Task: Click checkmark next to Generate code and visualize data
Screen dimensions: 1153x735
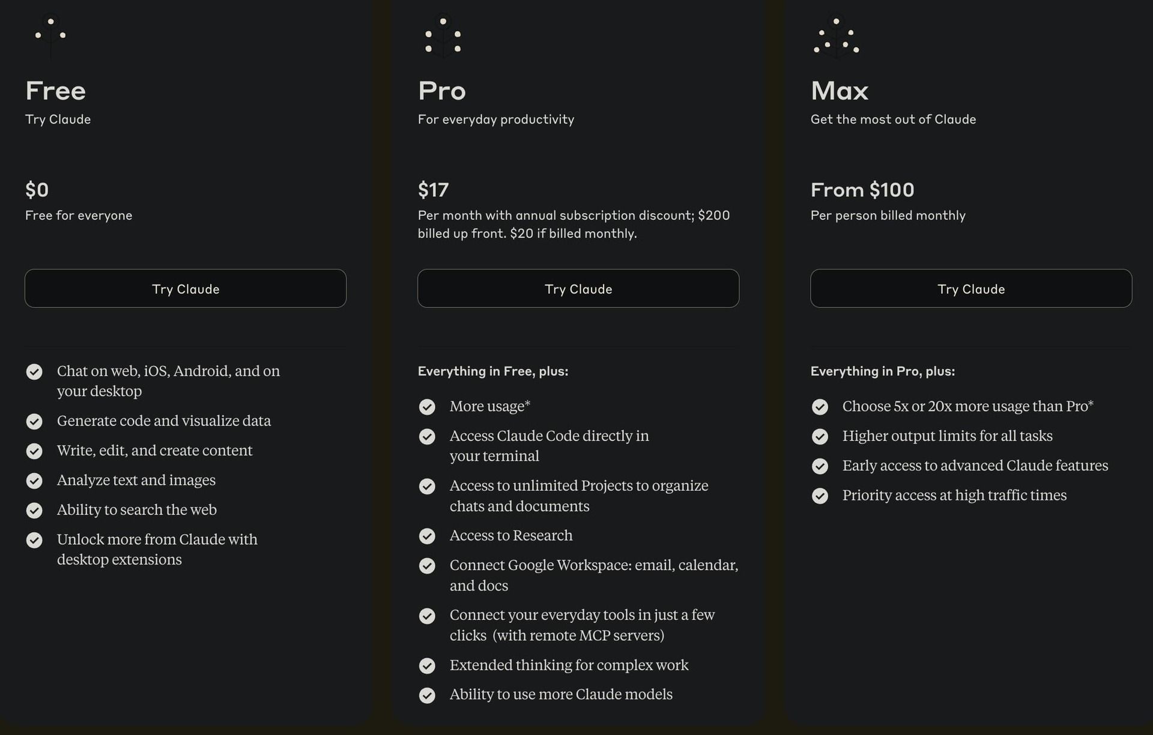Action: tap(34, 421)
